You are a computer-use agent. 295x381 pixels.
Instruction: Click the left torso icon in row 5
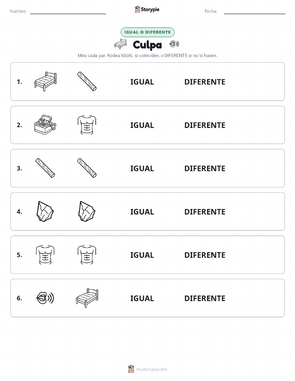coord(45,255)
